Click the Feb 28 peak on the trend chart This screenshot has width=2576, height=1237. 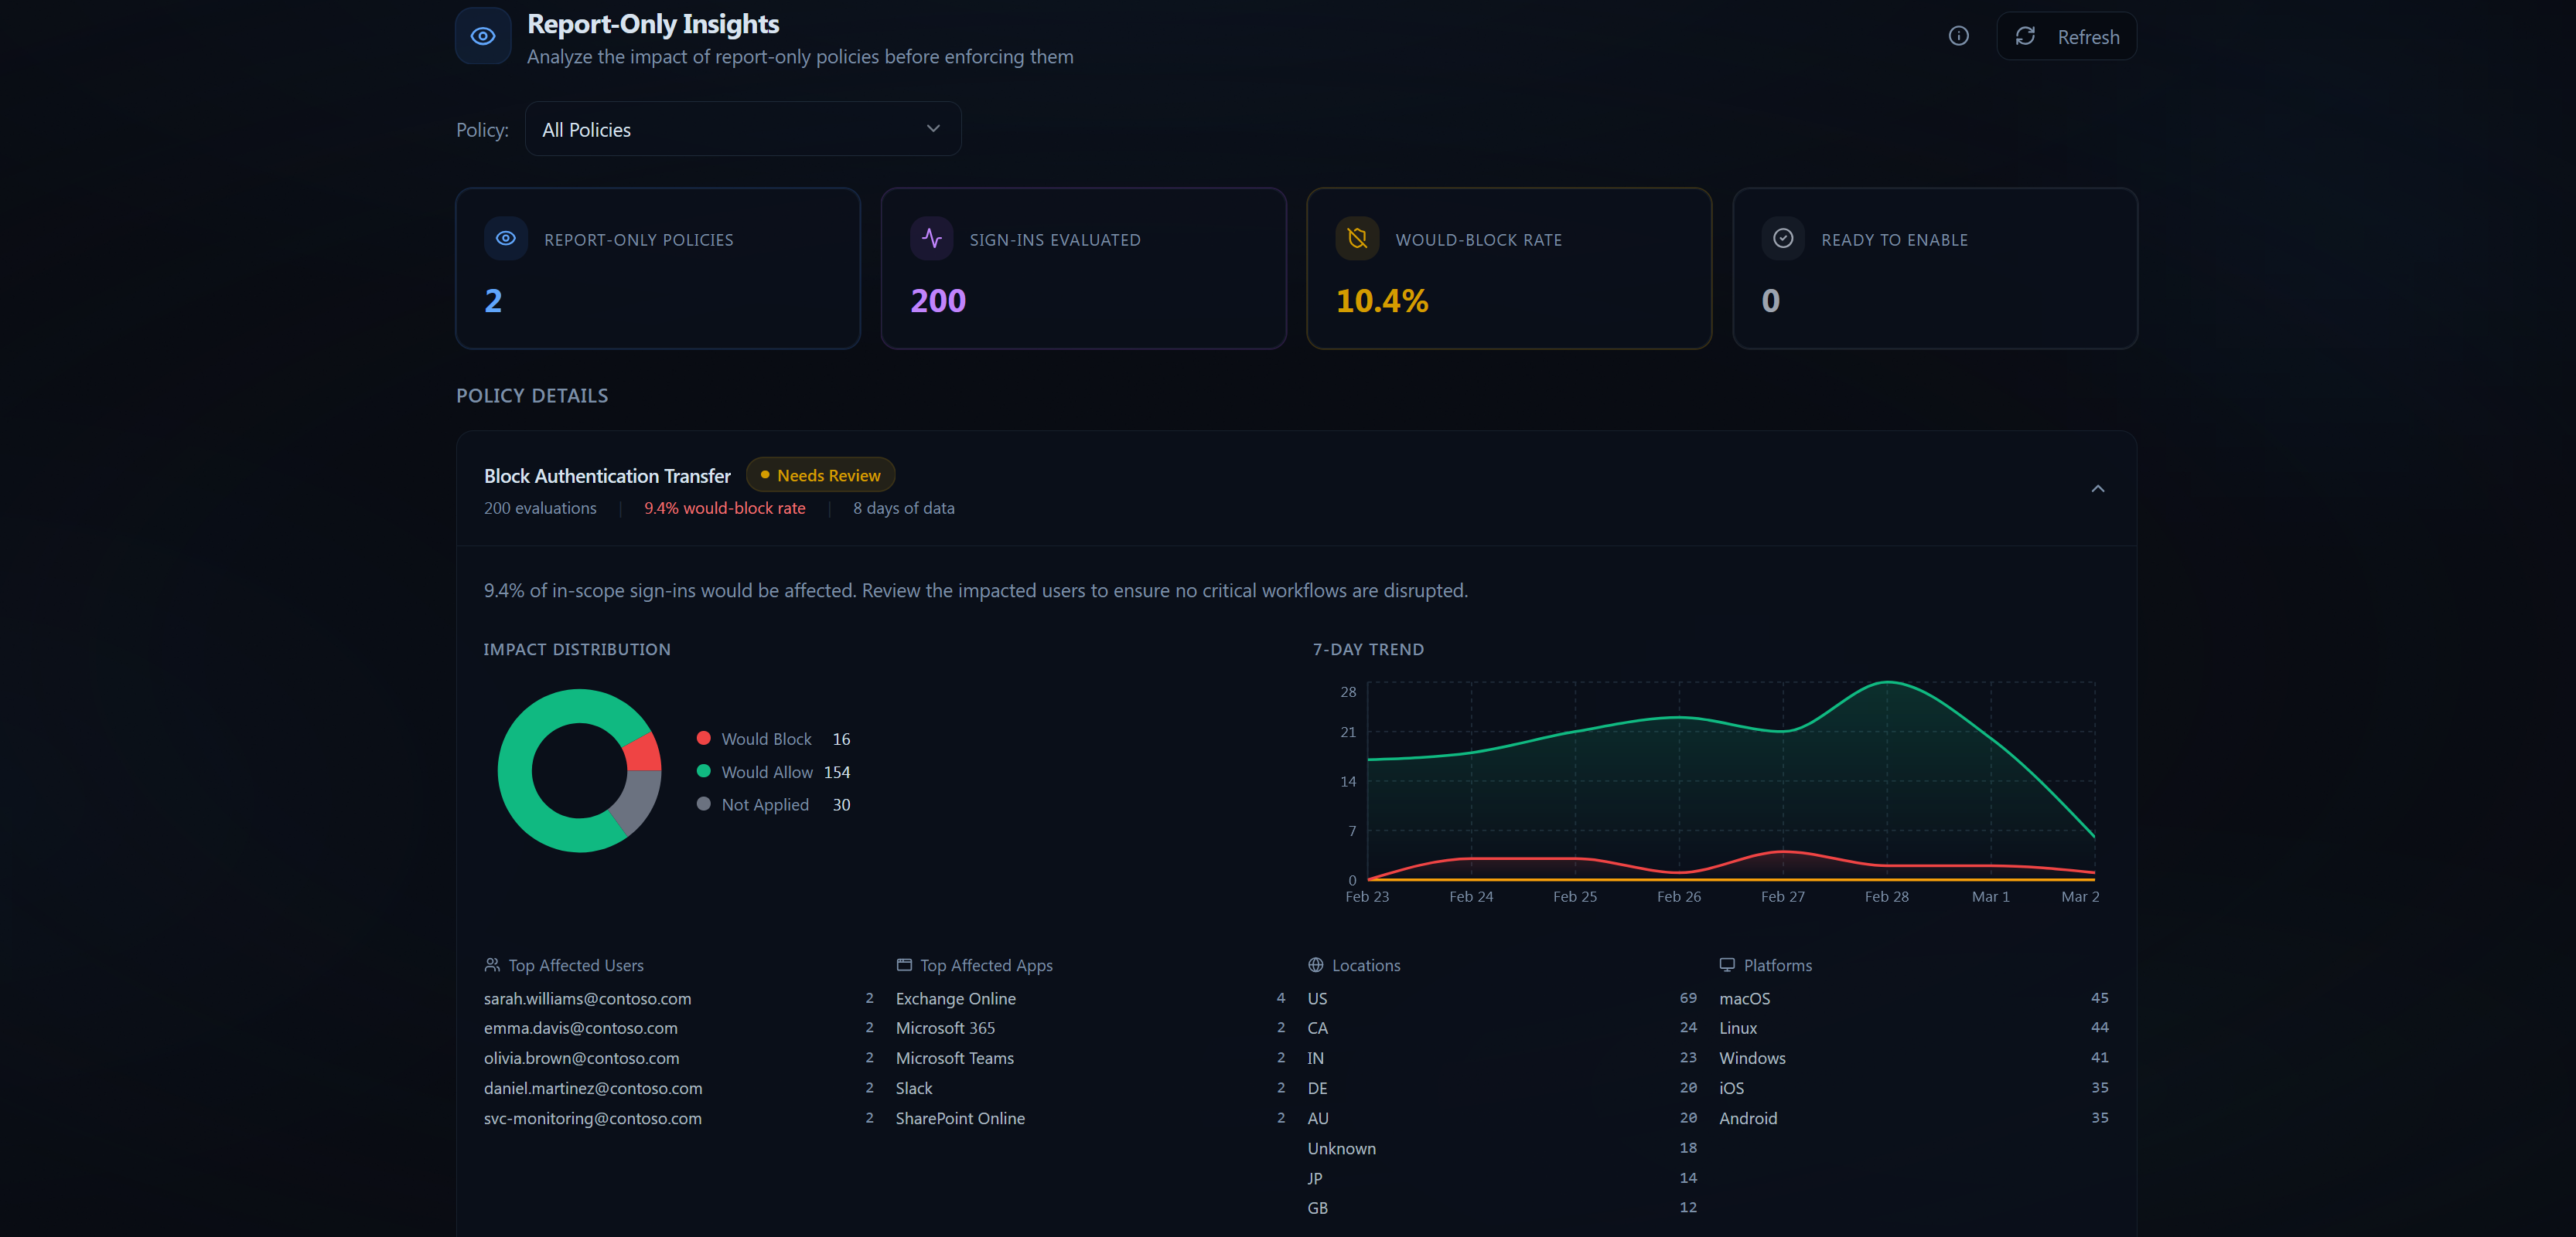1887,682
